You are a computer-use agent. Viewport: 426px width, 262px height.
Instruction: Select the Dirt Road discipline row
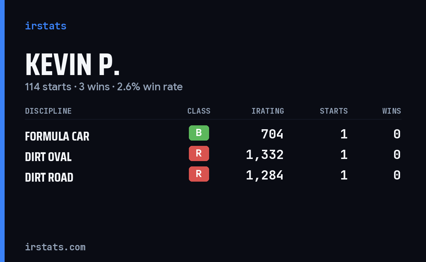click(x=213, y=175)
